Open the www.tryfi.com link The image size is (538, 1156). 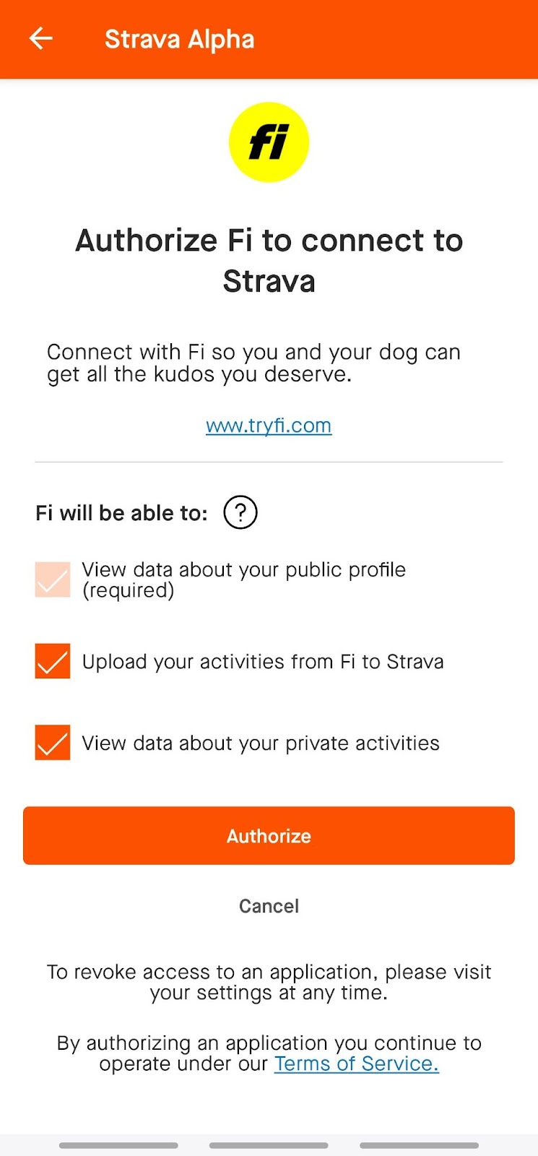pyautogui.click(x=269, y=426)
